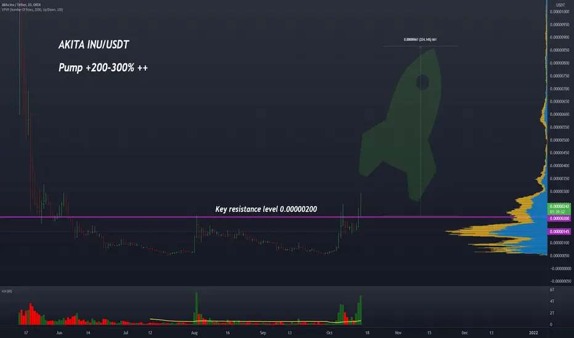
Task: Click the 4T volume axis label
Action: coord(552,302)
